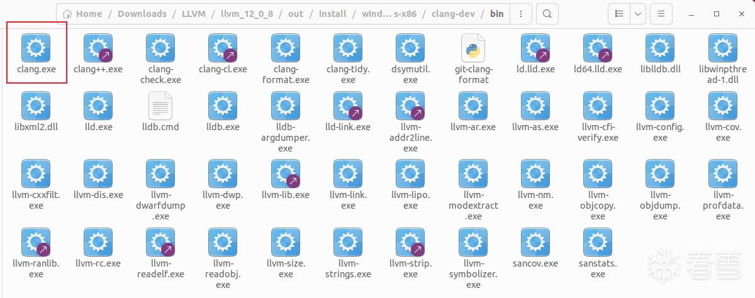Image resolution: width=755 pixels, height=298 pixels.
Task: Select the git-clang-format Python script icon
Action: [x=473, y=48]
